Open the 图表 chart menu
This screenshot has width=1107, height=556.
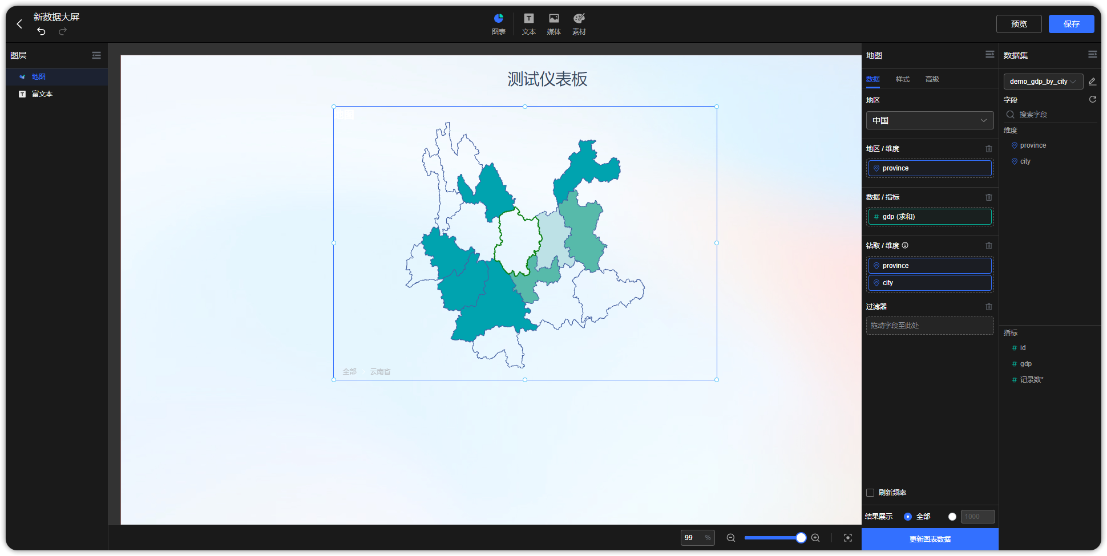click(x=499, y=25)
